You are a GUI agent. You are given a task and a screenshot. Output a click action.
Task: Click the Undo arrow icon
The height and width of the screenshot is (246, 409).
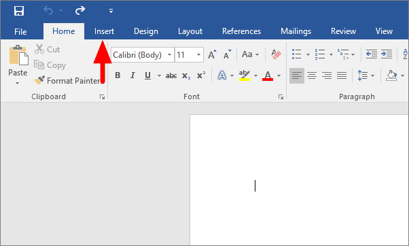[48, 11]
